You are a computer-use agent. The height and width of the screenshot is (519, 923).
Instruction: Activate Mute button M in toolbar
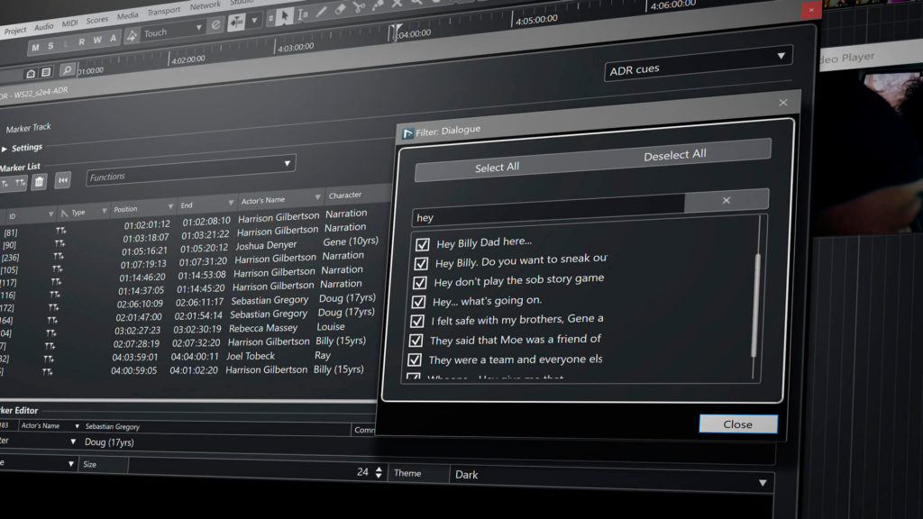point(36,48)
